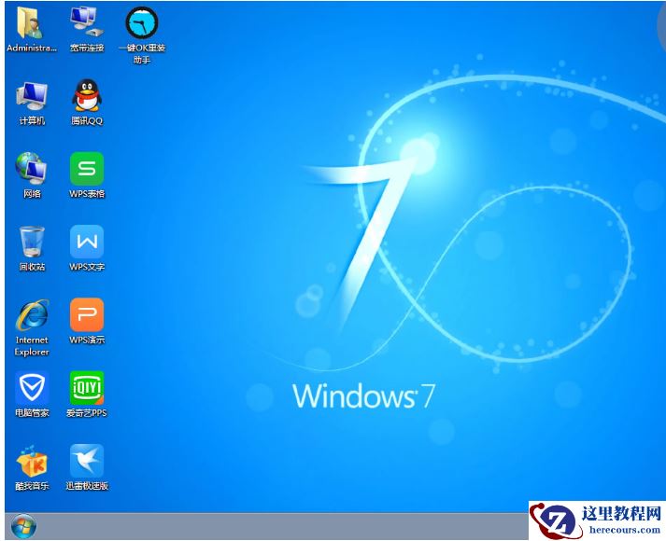
Task: Launch 腾讯QQ penguin icon
Action: pos(87,95)
